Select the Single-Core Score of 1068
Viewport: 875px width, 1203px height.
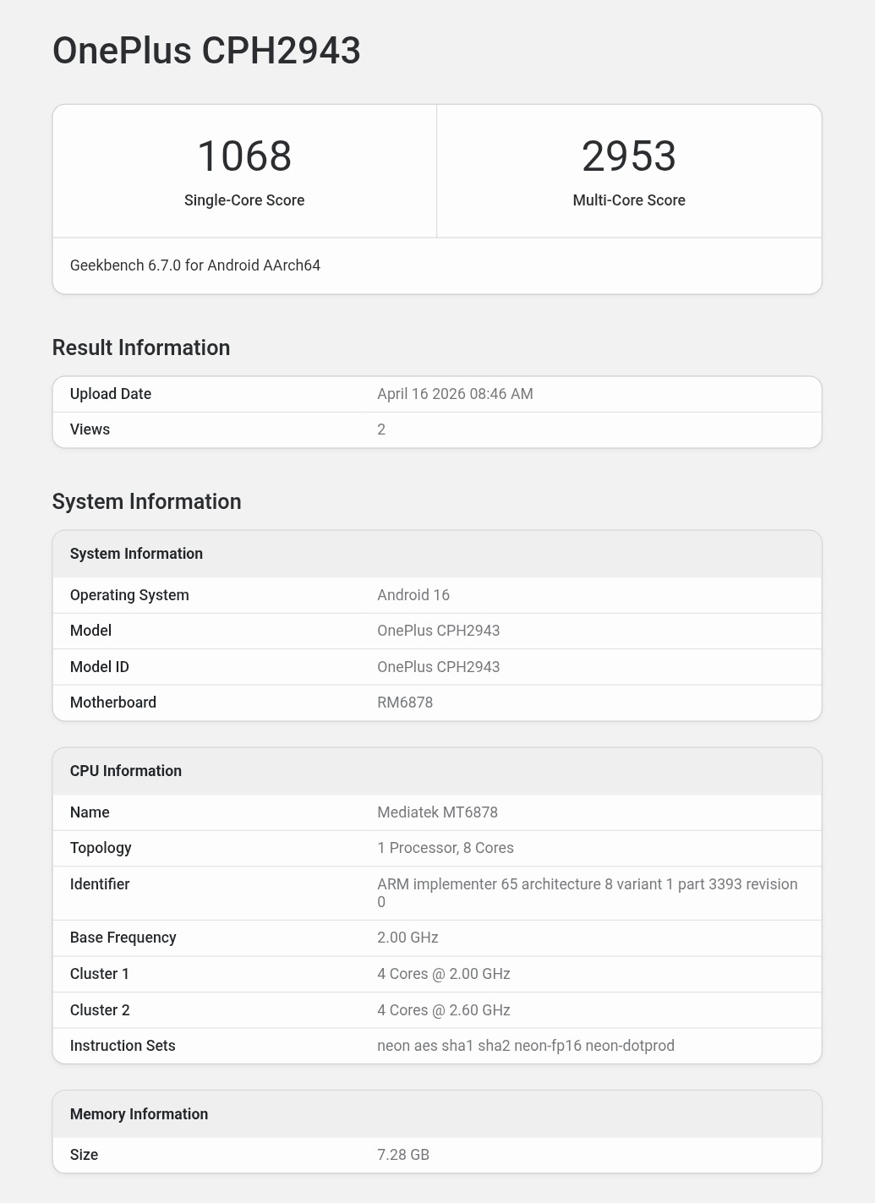coord(244,156)
